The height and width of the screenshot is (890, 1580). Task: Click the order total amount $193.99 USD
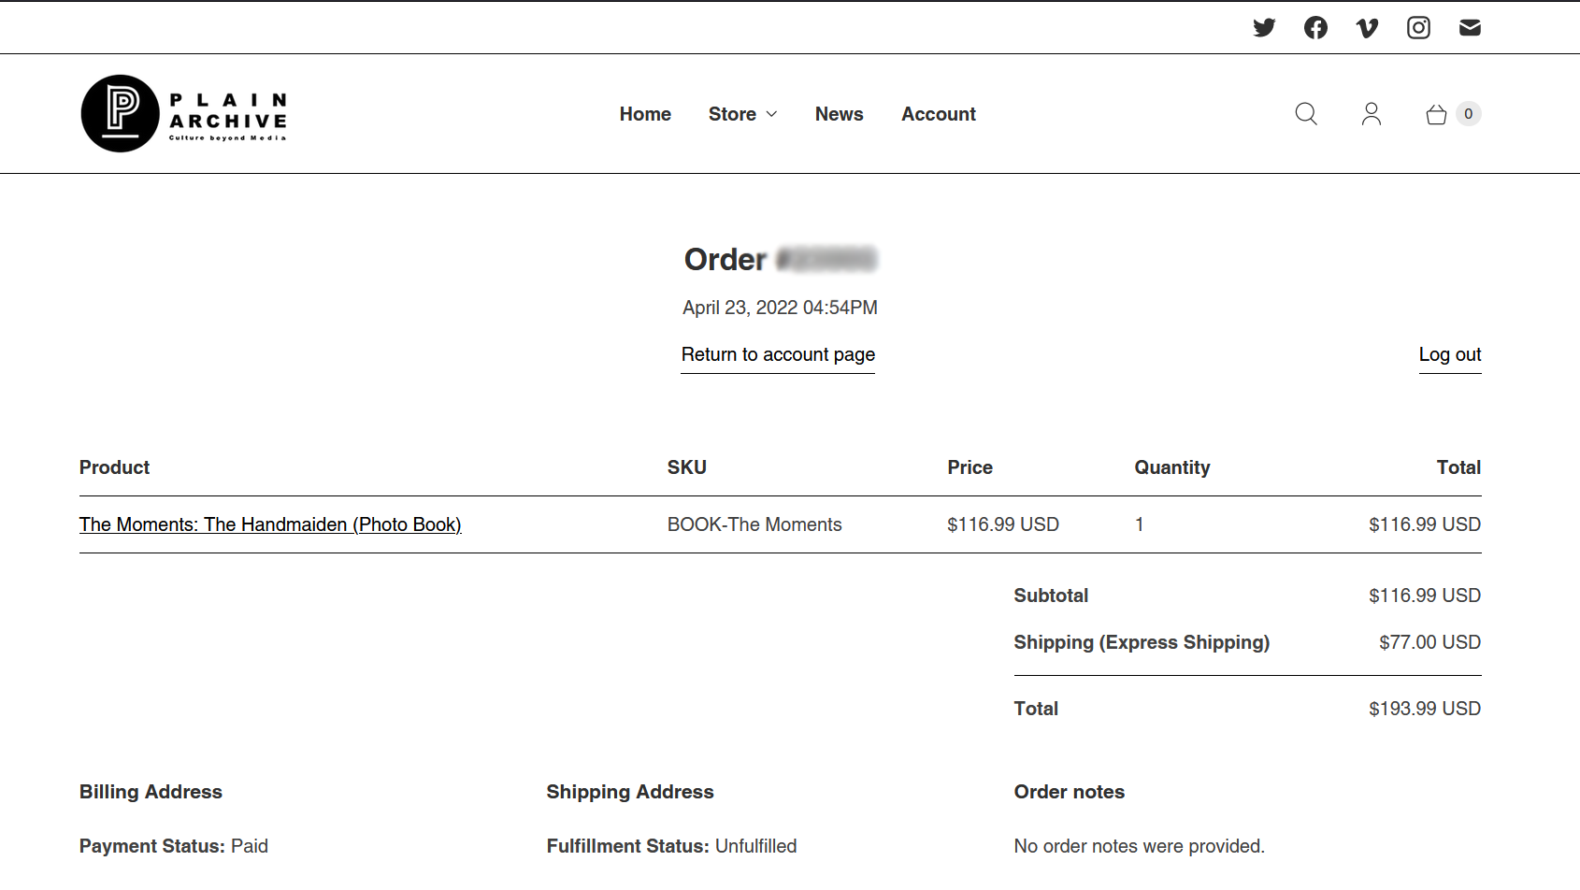tap(1424, 709)
